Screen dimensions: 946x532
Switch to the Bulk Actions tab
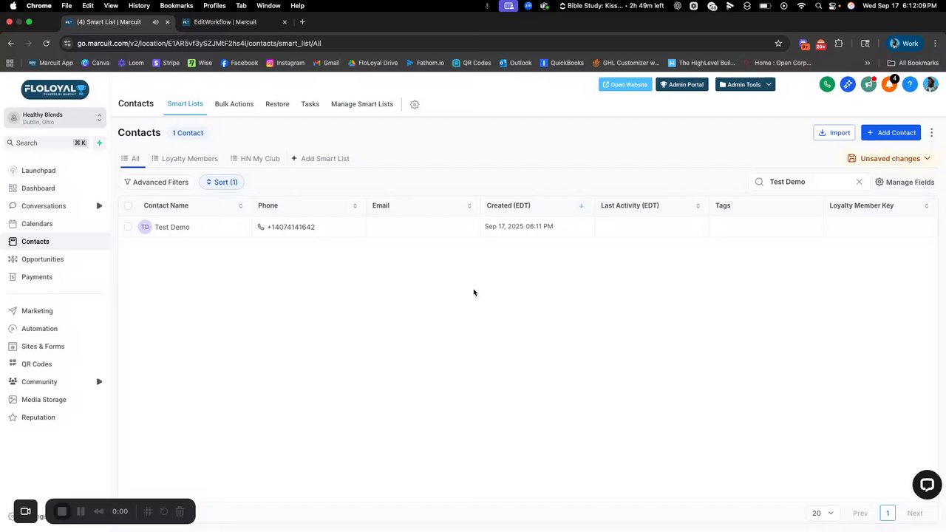[x=234, y=104]
